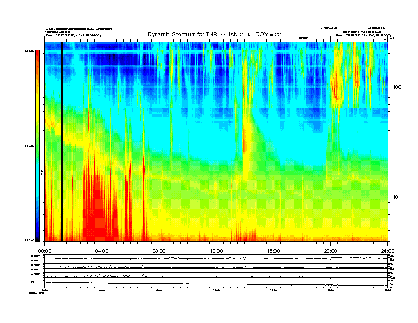This screenshot has width=418, height=323.
Task: Select the 24:00 time axis label
Action: click(387, 251)
